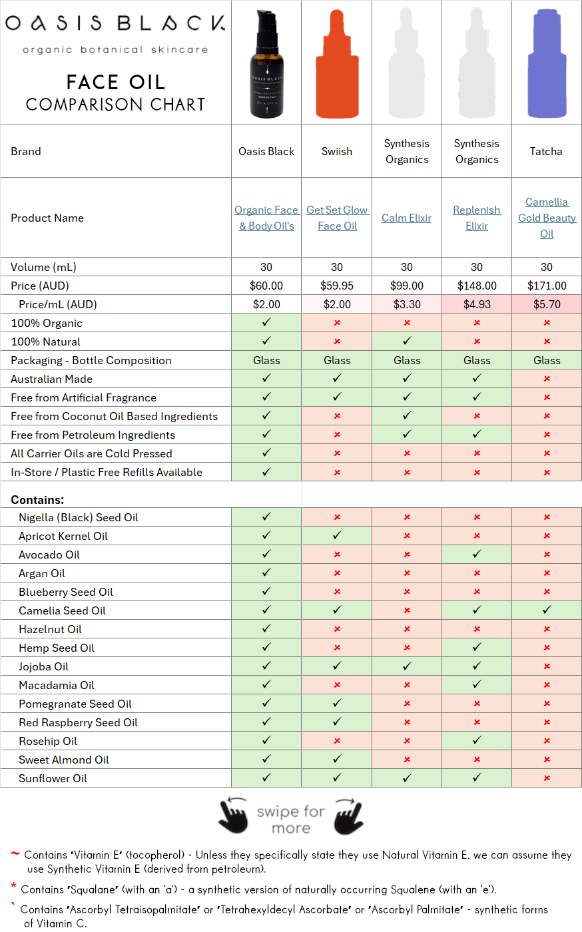Click Oasis Black's Cold Pressed check mark

[266, 453]
